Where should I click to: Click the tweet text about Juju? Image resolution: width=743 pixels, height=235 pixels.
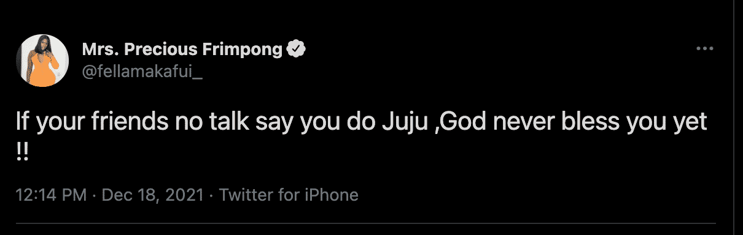(x=362, y=135)
